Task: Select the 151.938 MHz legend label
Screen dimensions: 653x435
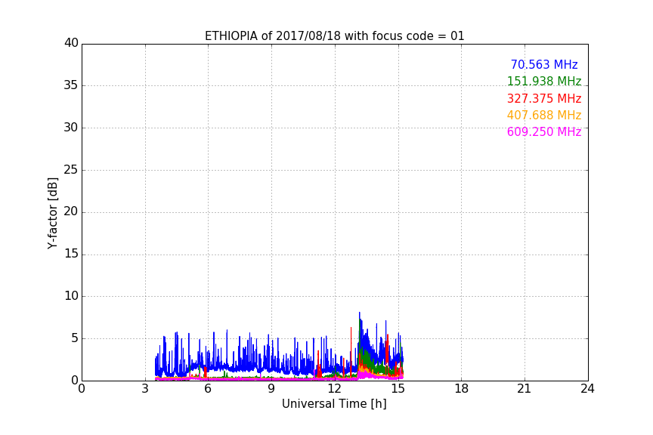Action: pyautogui.click(x=544, y=81)
